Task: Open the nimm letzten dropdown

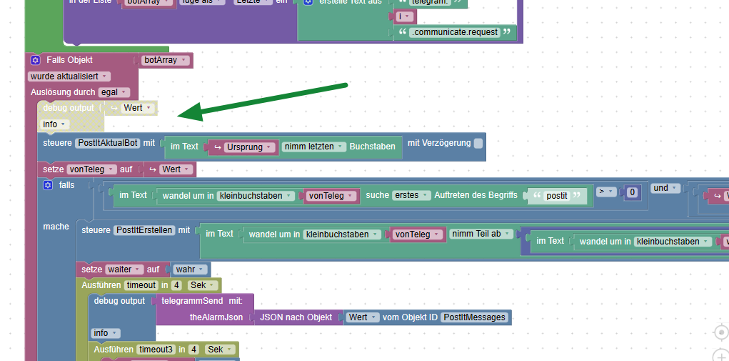Action: pos(314,147)
